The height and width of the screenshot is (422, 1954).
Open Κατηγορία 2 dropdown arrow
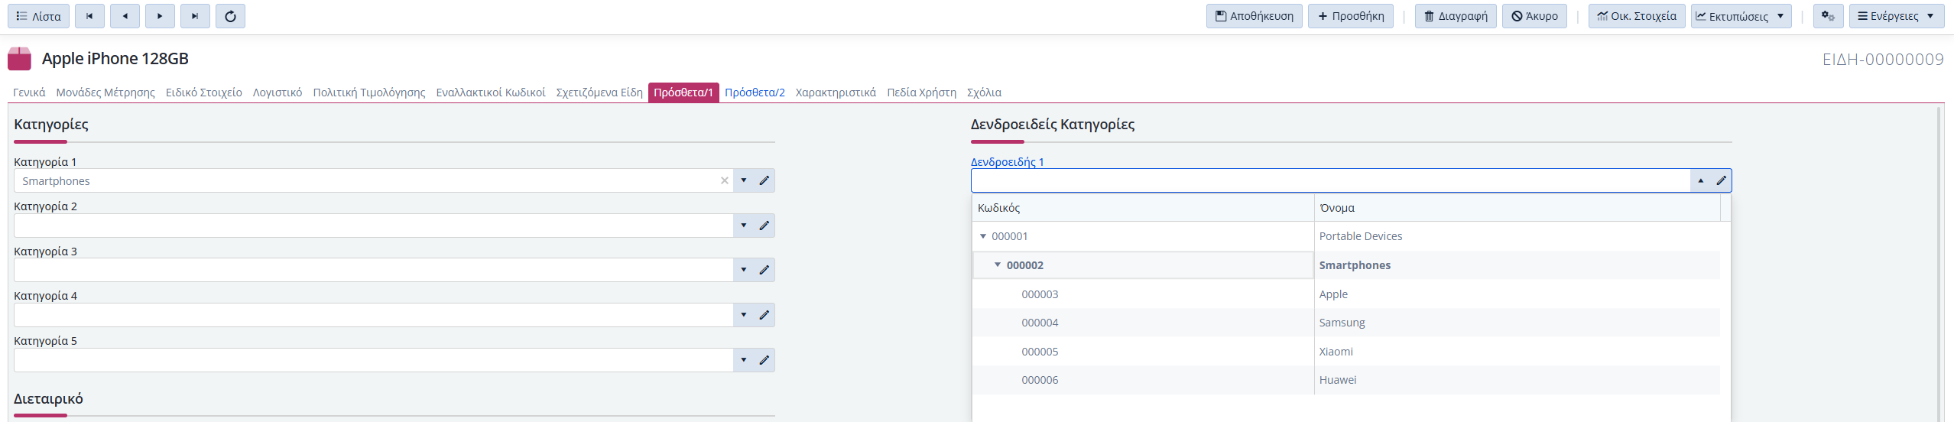click(x=744, y=226)
